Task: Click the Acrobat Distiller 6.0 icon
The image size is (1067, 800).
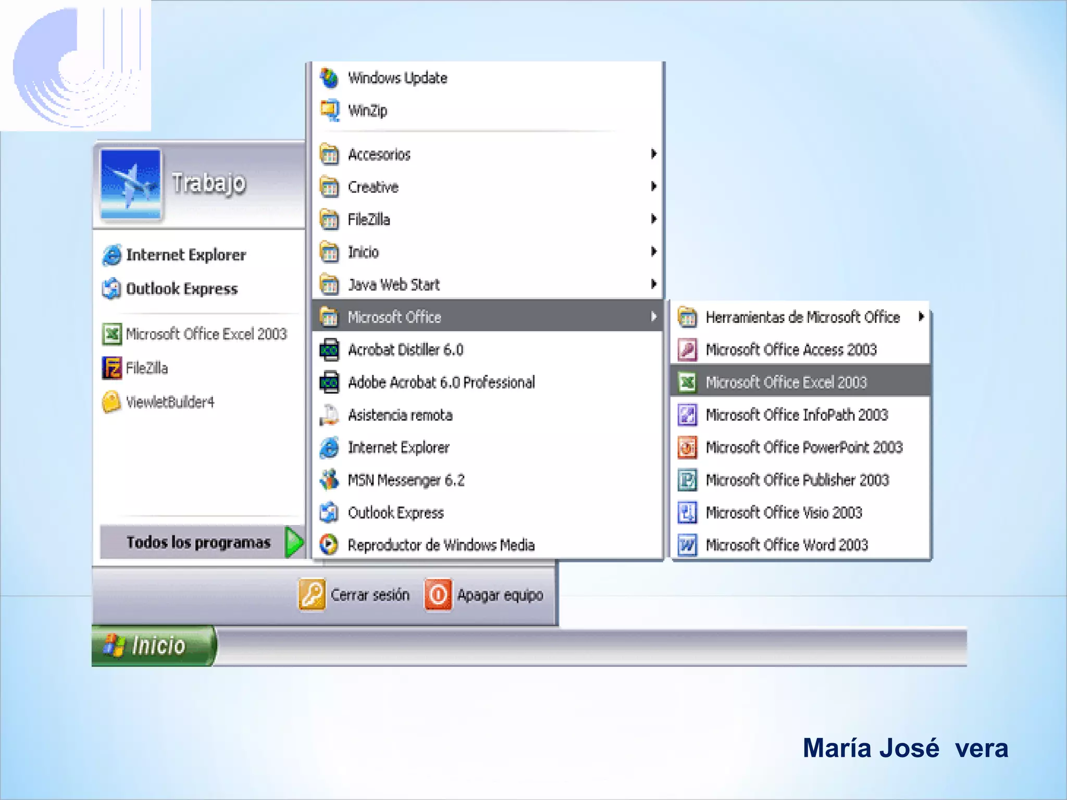Action: (329, 349)
